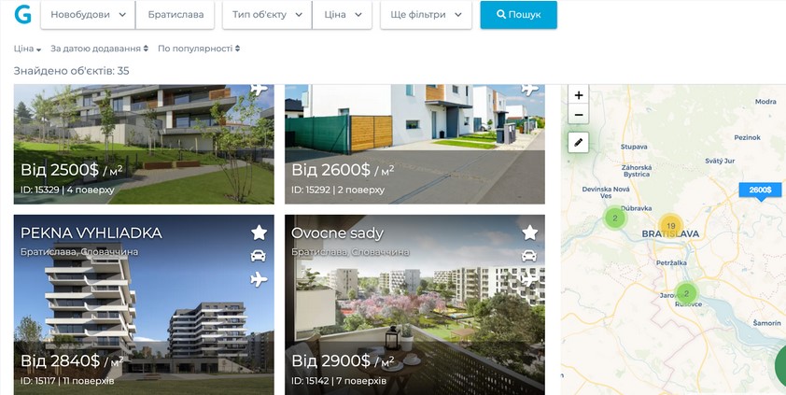Expand Ще фільтри options

(426, 15)
